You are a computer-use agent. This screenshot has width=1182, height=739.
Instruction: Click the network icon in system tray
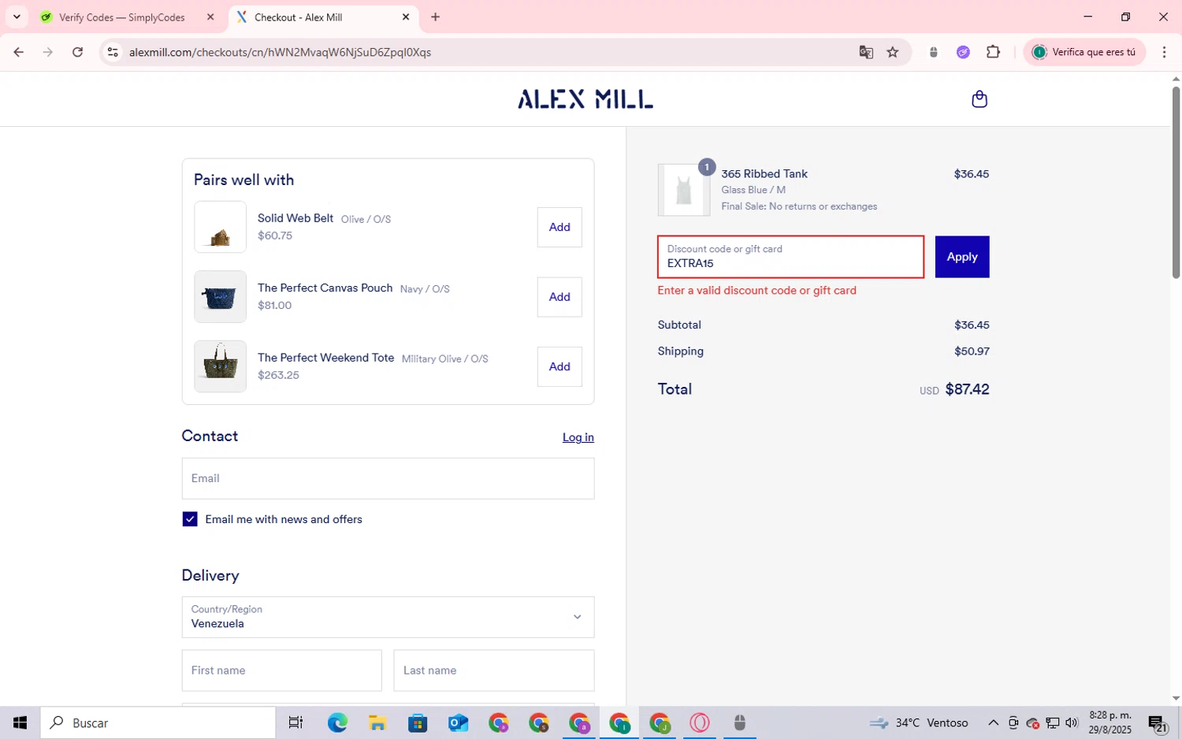point(1053,722)
